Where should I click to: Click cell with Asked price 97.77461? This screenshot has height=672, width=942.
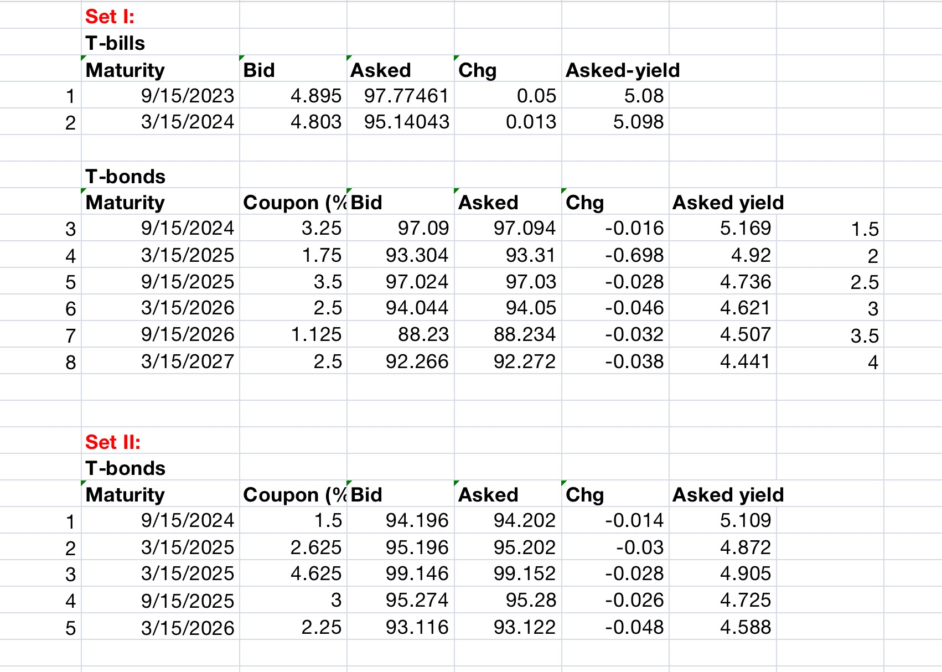click(400, 95)
